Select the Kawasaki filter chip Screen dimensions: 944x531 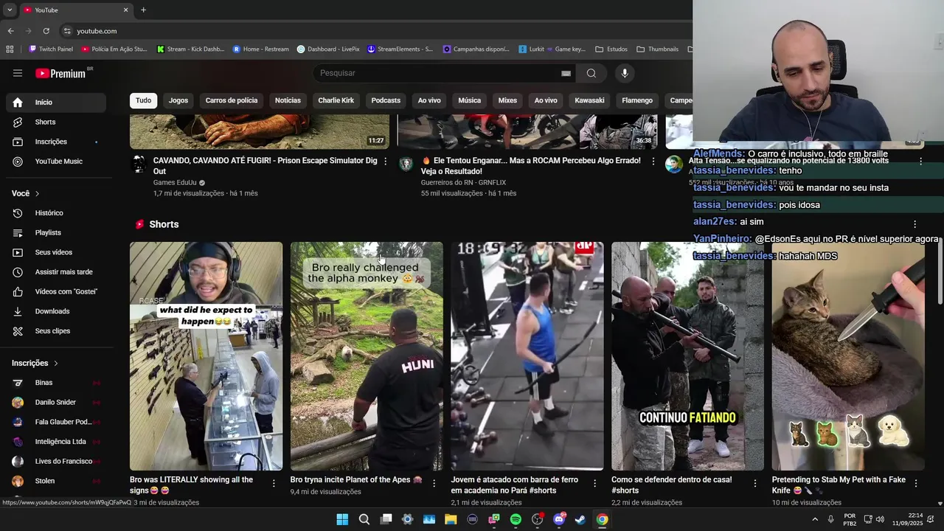(x=589, y=100)
